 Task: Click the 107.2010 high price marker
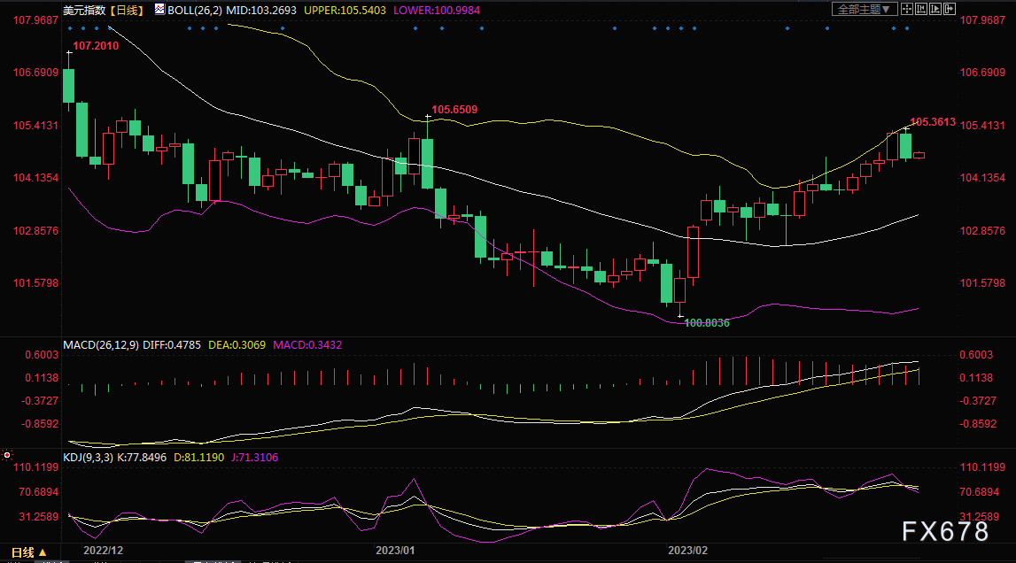coord(95,44)
